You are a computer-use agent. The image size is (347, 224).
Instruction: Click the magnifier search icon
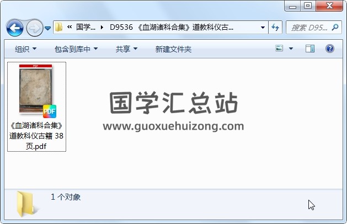click(x=335, y=28)
